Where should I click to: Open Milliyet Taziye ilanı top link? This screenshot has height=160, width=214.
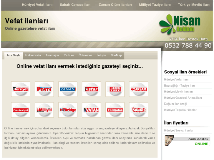click(x=155, y=5)
